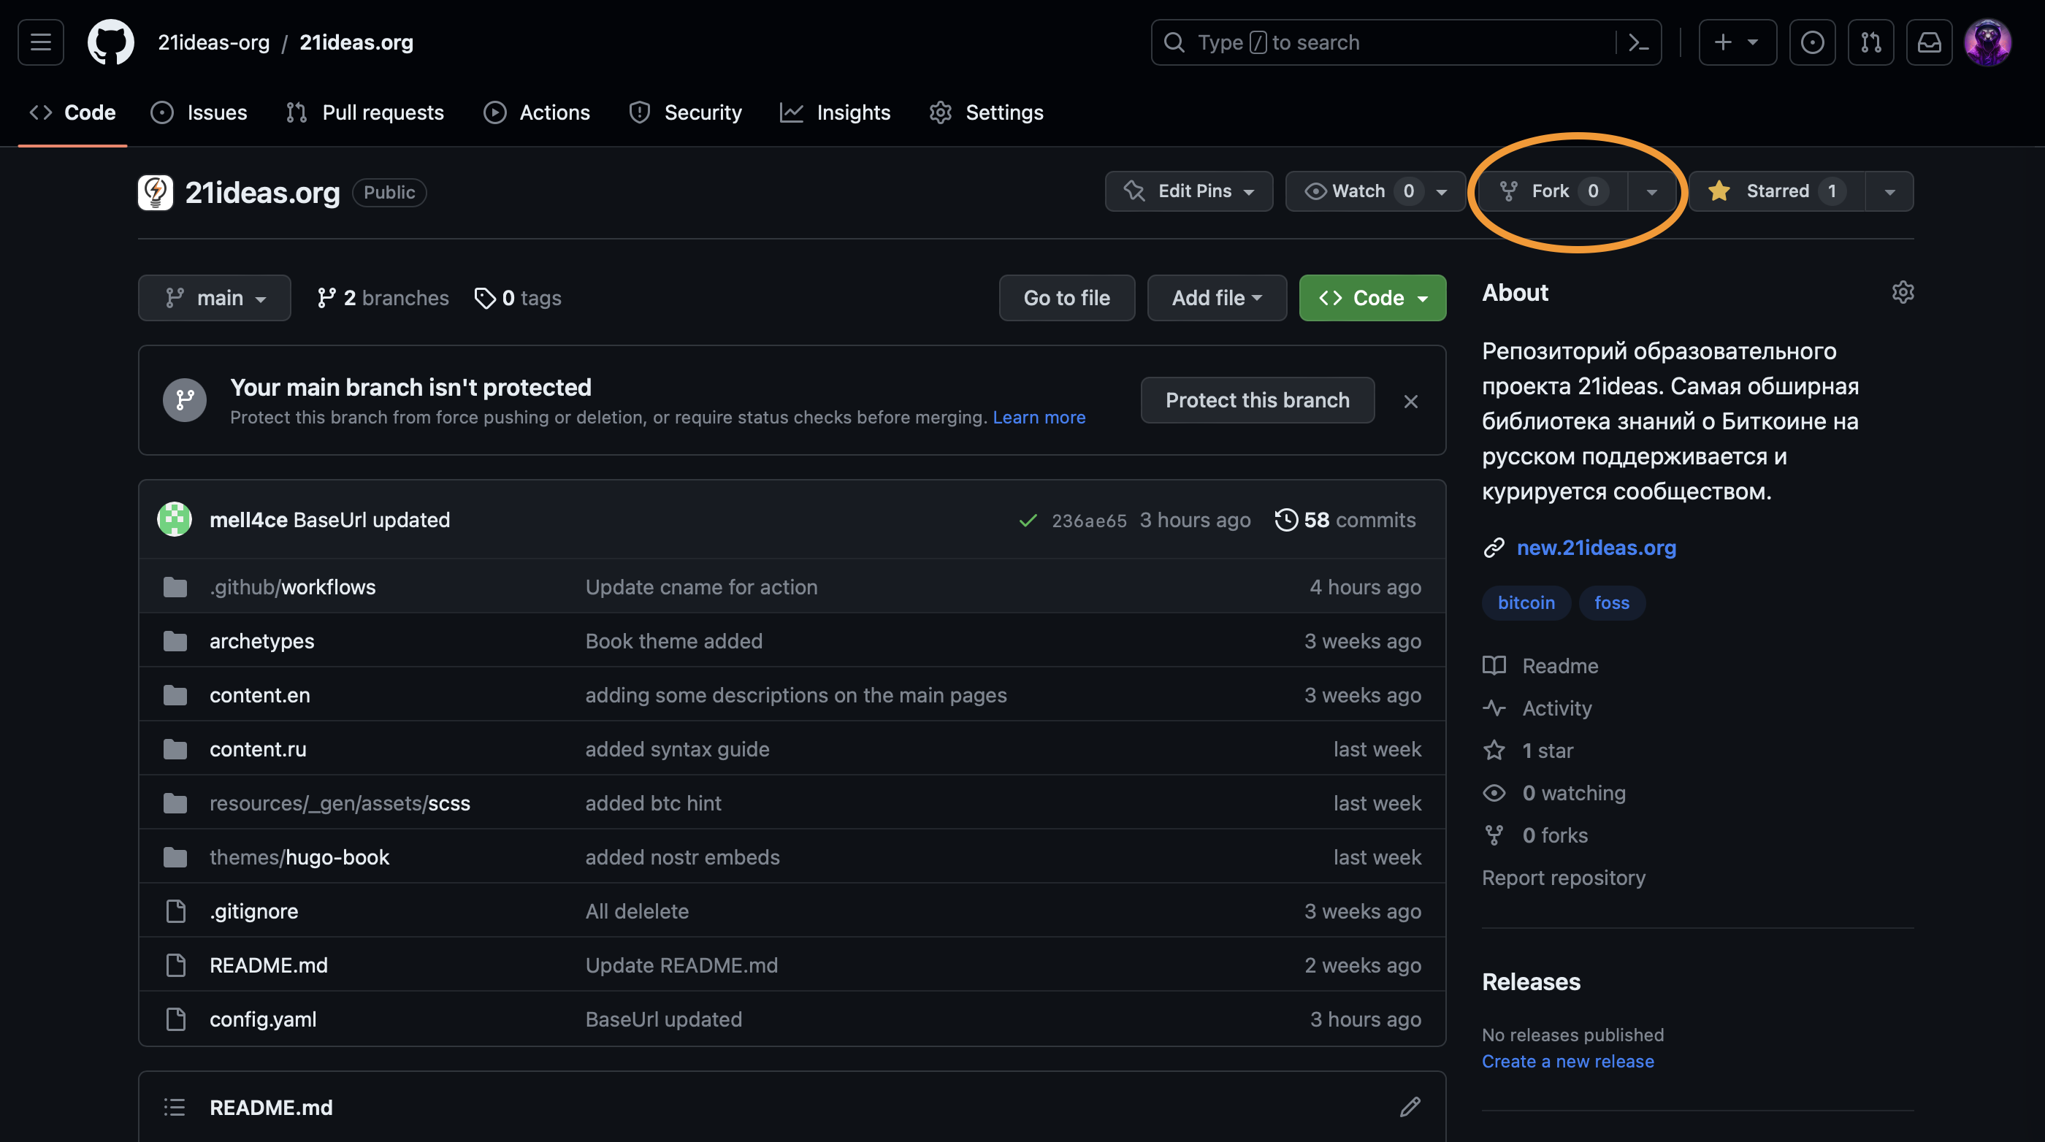This screenshot has width=2045, height=1142.
Task: Click the About settings gear icon
Action: 1902,292
